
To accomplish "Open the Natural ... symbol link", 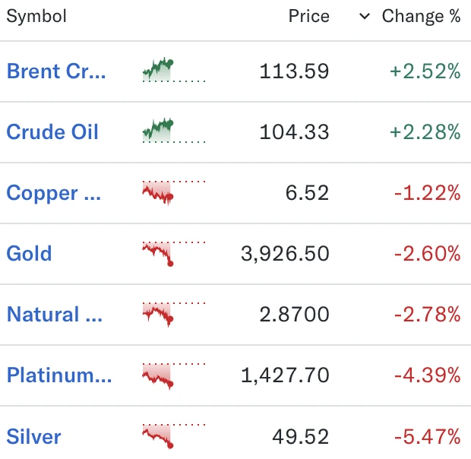I will [55, 315].
